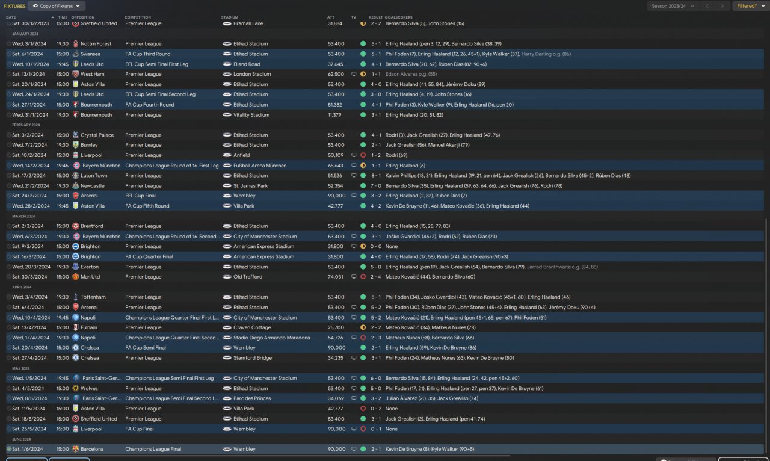Click the stadium icon beside Old Trafford

(x=227, y=277)
